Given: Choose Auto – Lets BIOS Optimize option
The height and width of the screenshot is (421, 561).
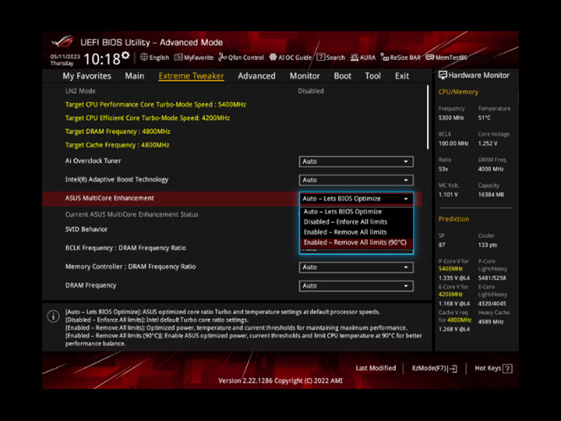Looking at the screenshot, I should click(356, 212).
